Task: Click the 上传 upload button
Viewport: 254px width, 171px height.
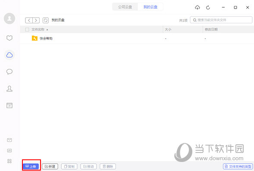Action: tap(31, 166)
